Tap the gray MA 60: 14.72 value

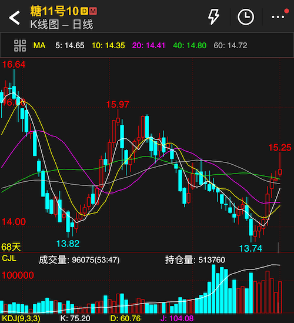pyautogui.click(x=230, y=45)
